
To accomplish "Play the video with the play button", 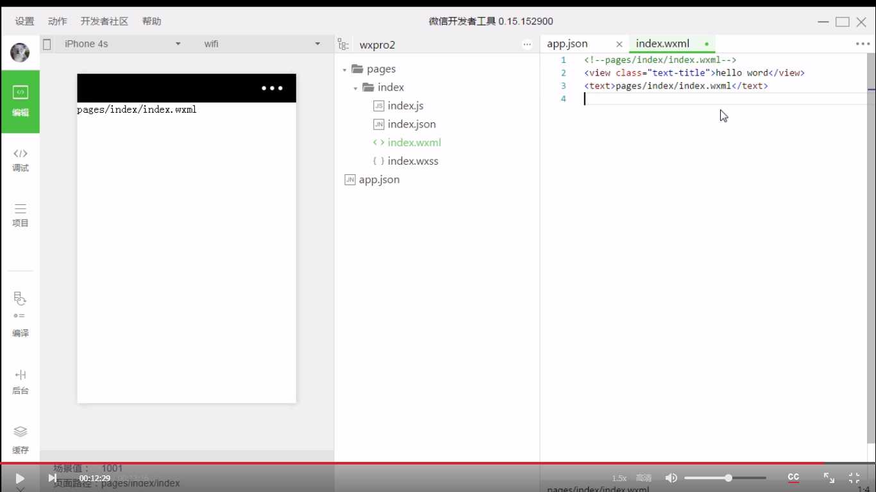I will pos(20,478).
